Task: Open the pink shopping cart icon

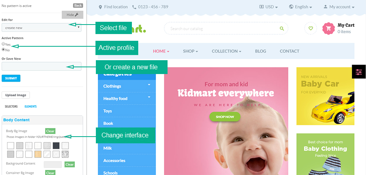Action: click(329, 29)
